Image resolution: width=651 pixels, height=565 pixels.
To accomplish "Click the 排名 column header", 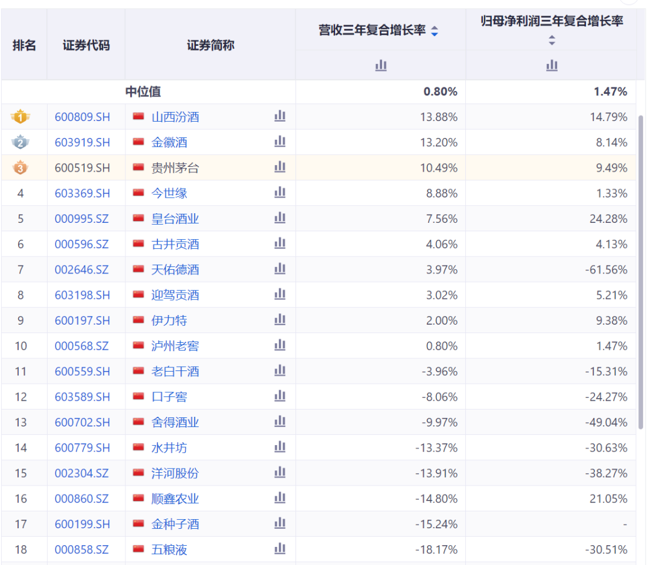I will [24, 45].
